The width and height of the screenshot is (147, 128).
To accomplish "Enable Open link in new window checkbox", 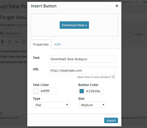I will 113,77.
